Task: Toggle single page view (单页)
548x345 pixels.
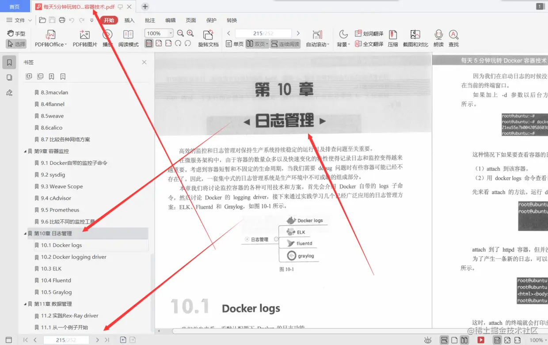Action: tap(235, 44)
